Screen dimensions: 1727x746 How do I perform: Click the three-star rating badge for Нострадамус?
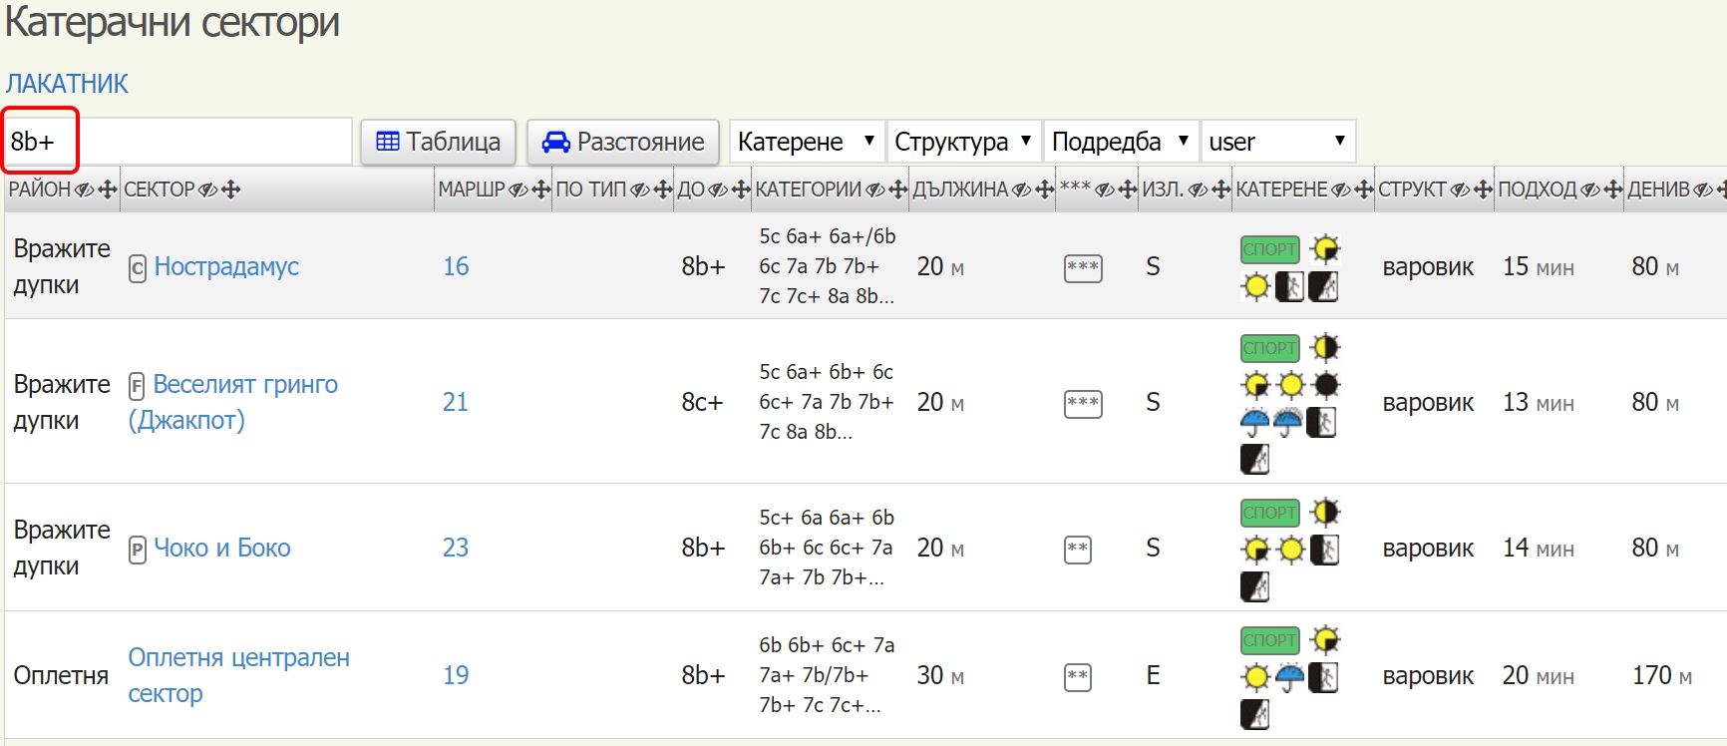1082,268
